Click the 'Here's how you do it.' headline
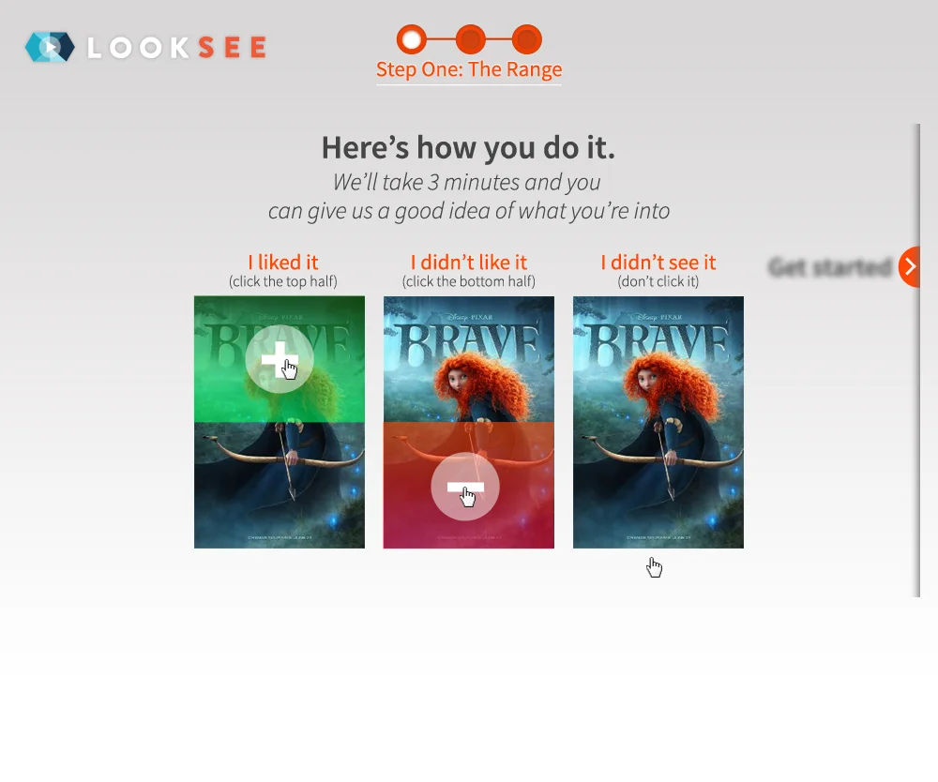This screenshot has width=938, height=782. click(x=468, y=147)
